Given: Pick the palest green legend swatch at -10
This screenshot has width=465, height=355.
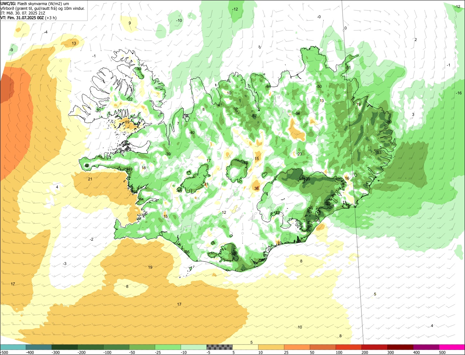Looking at the screenshot, I should pyautogui.click(x=194, y=347).
